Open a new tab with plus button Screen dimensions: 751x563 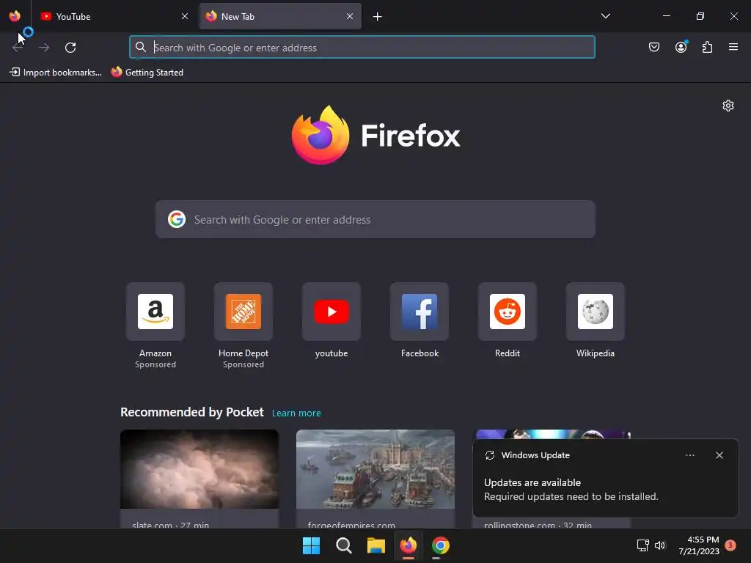tap(378, 17)
